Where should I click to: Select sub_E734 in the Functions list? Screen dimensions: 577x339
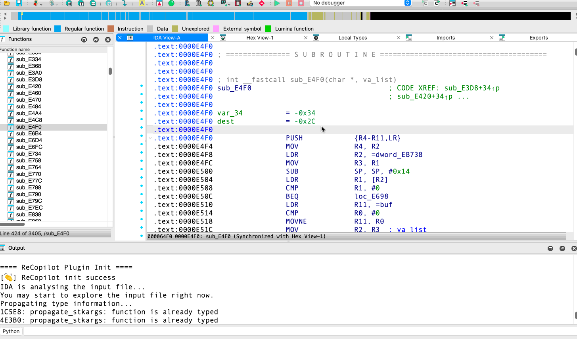(29, 154)
